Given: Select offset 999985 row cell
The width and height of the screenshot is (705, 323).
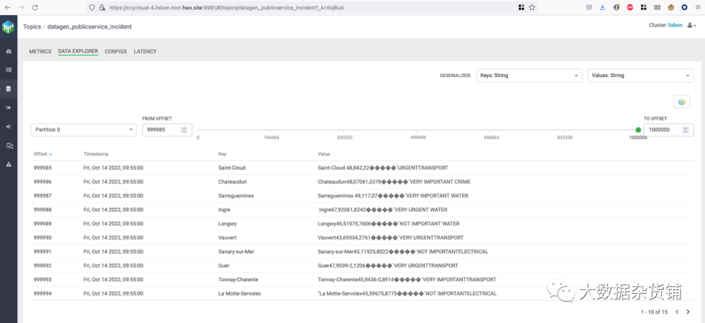Looking at the screenshot, I should [42, 168].
